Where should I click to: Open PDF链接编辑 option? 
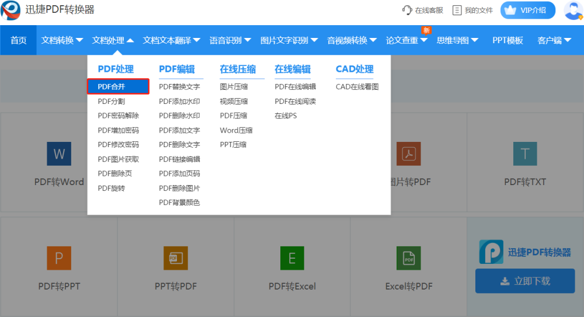point(179,159)
